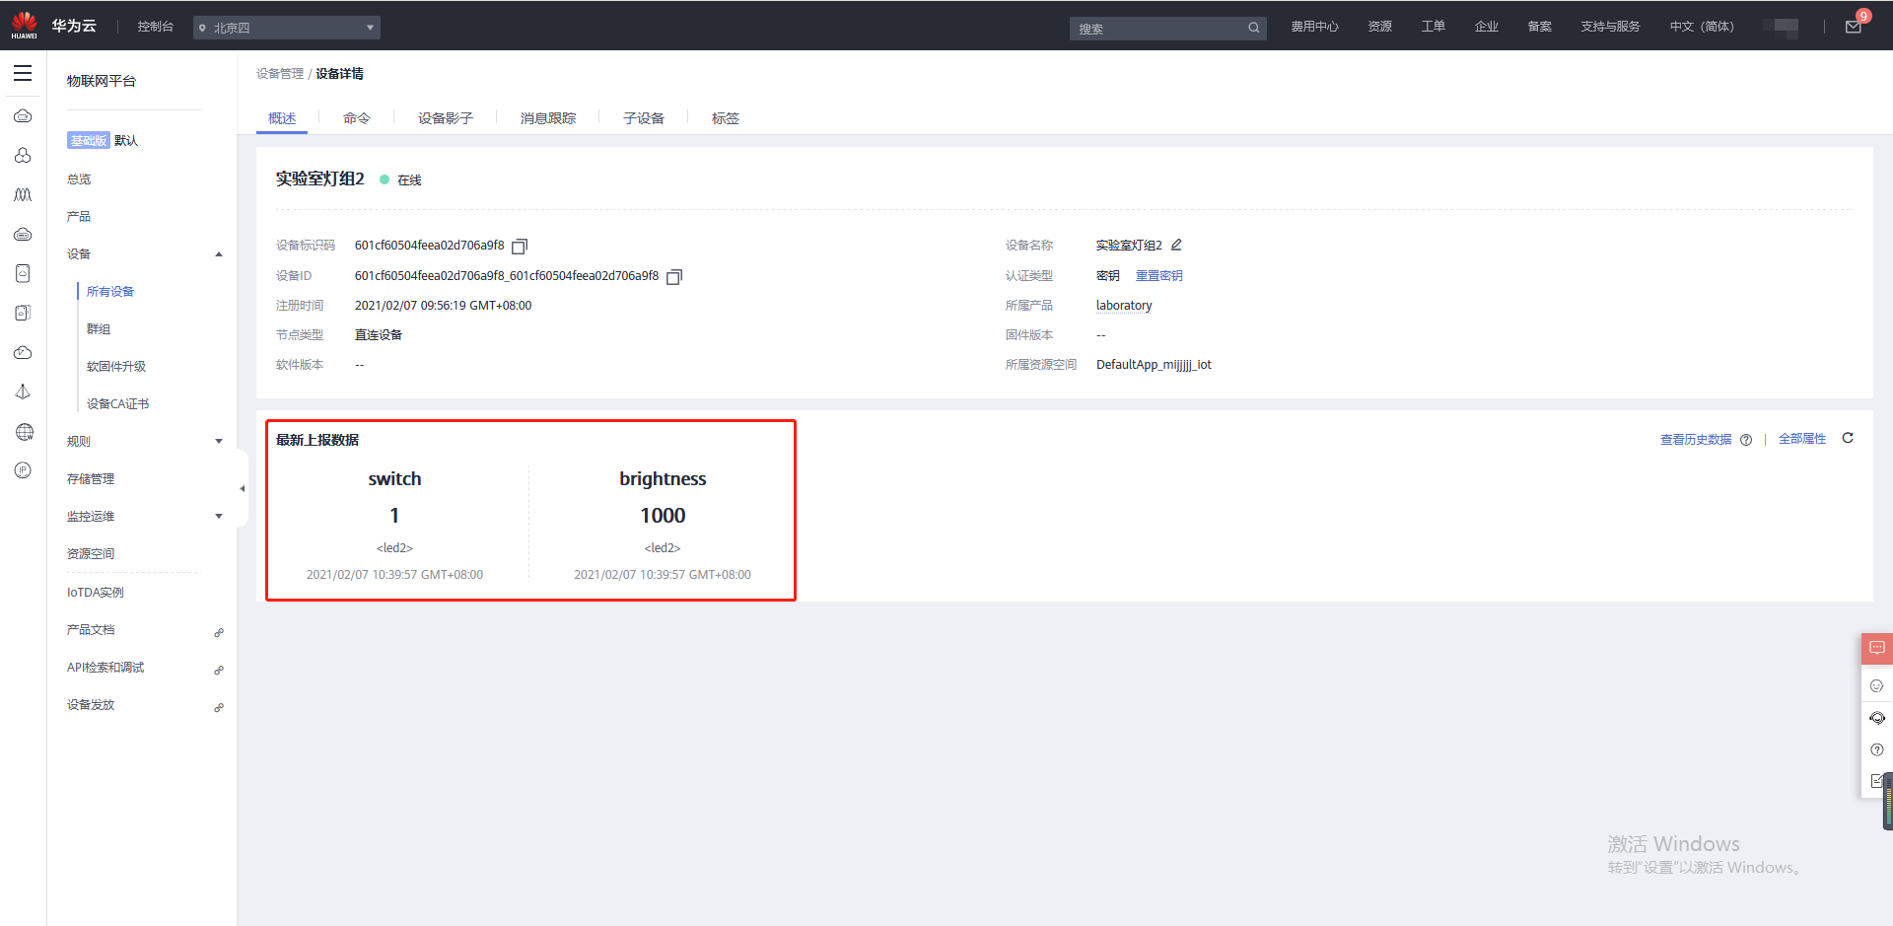
Task: Switch to the 命令 tab
Action: pos(357,118)
